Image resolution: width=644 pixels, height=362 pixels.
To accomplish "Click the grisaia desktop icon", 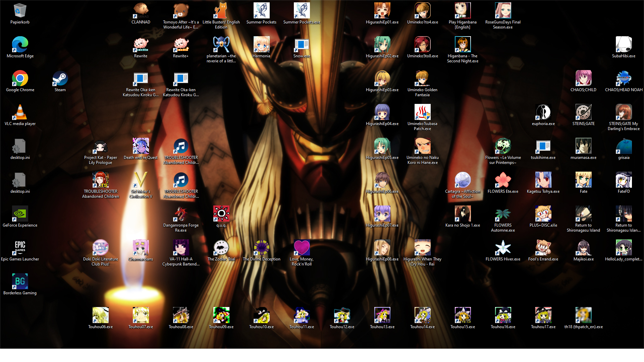I will pyautogui.click(x=624, y=146).
